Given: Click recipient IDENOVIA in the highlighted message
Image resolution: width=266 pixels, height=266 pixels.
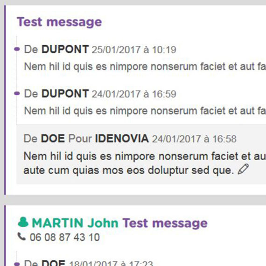Looking at the screenshot, I should click(122, 139).
